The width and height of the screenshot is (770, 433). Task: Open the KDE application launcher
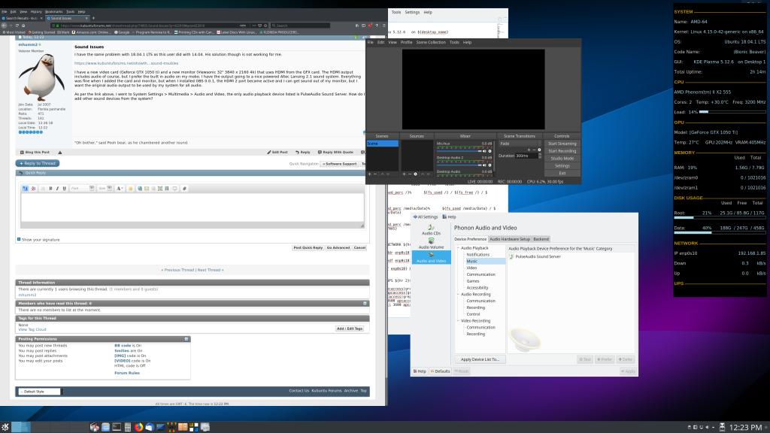click(x=6, y=427)
